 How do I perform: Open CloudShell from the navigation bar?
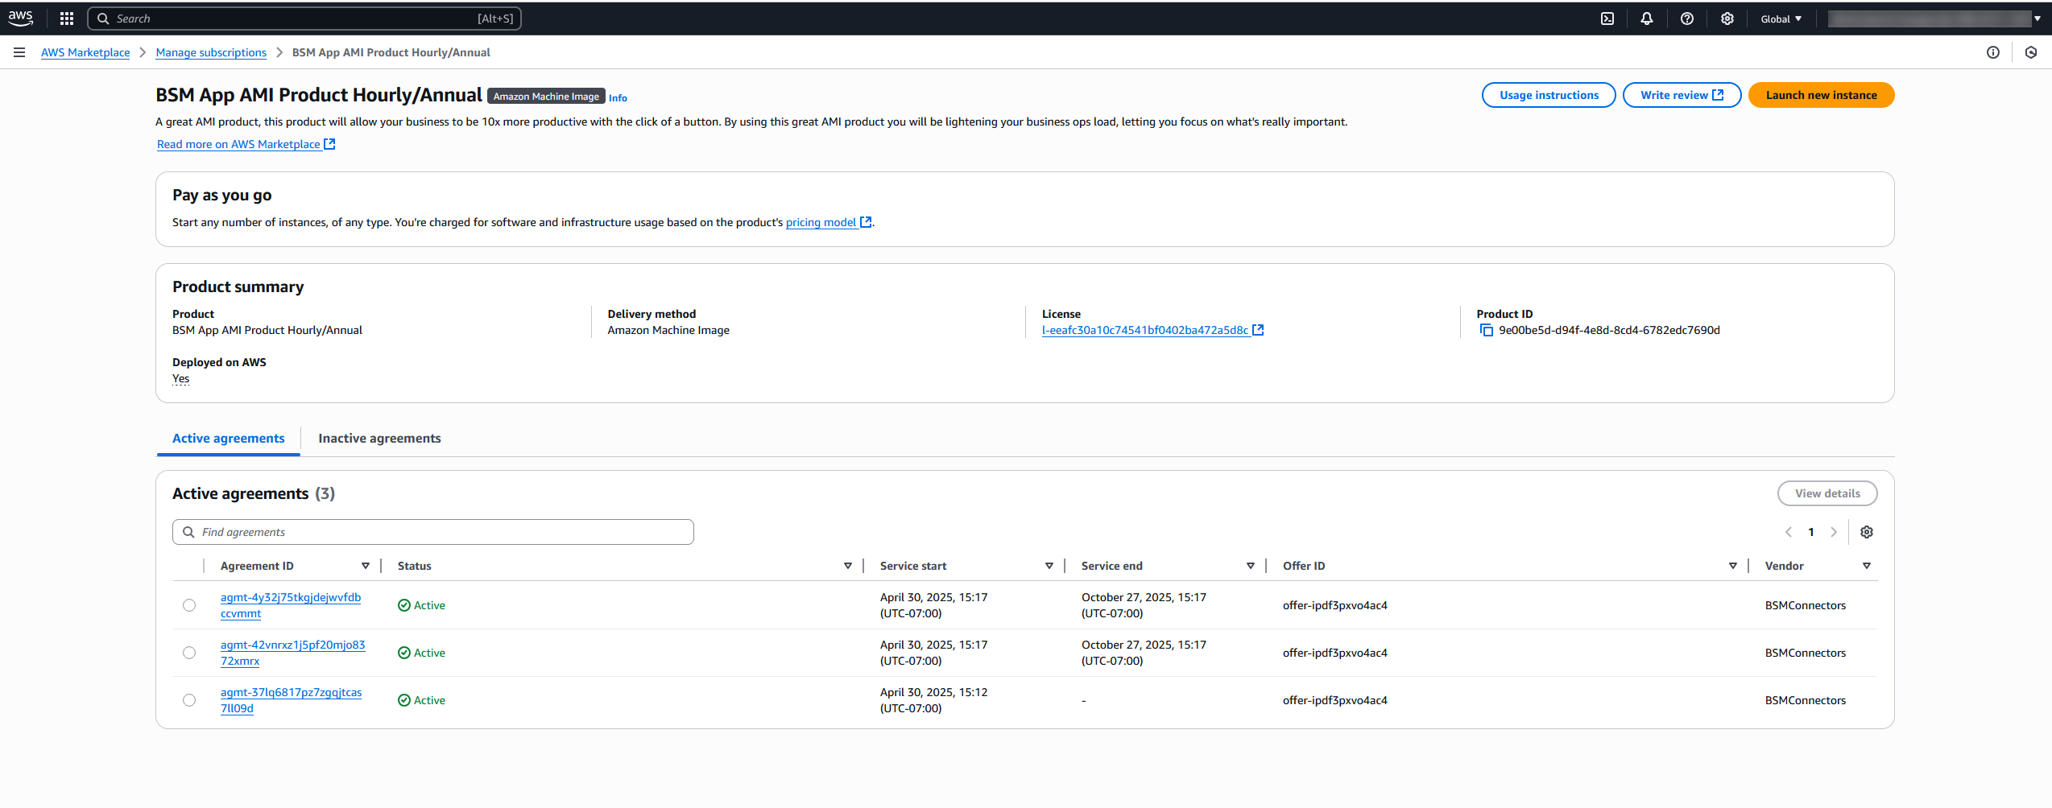1607,18
